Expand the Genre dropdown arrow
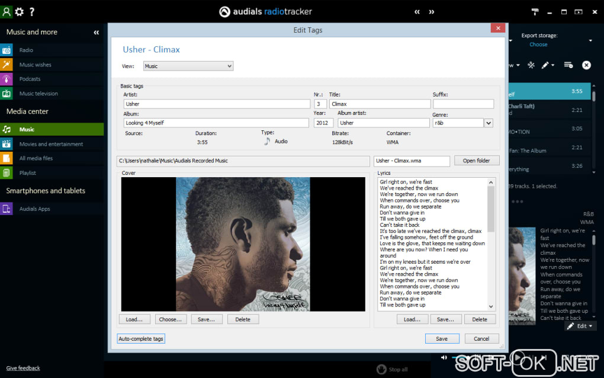 tap(489, 123)
